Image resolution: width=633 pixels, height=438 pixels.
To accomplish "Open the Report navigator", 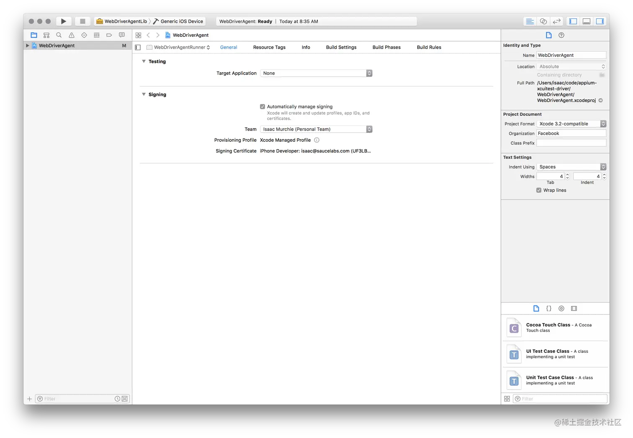I will (x=122, y=35).
